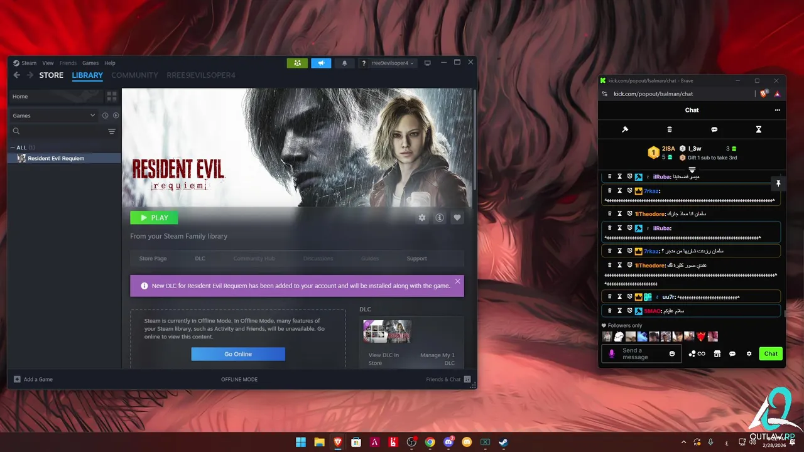
Task: Open chat bubble mode icon in Kick toolbar
Action: [x=714, y=129]
